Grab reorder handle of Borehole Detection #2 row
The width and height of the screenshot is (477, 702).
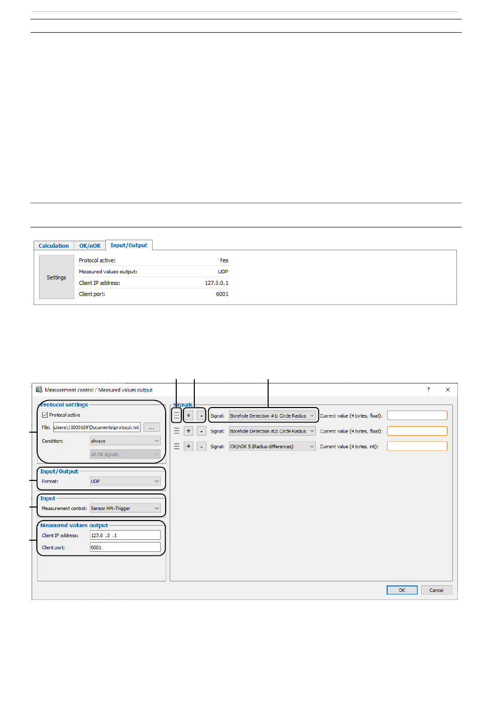coord(177,431)
